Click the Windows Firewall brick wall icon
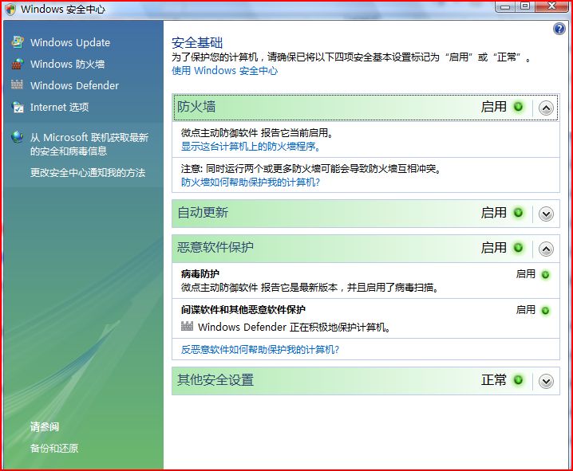Image resolution: width=573 pixels, height=471 pixels. click(x=18, y=64)
